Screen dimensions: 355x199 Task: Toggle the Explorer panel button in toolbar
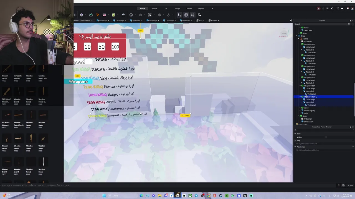pyautogui.click(x=179, y=15)
